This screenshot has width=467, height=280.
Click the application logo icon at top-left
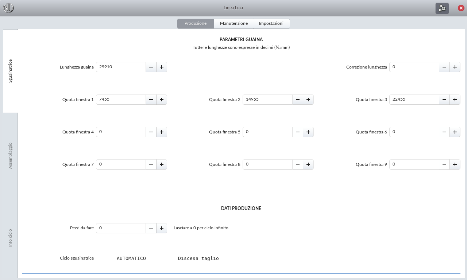[8, 8]
